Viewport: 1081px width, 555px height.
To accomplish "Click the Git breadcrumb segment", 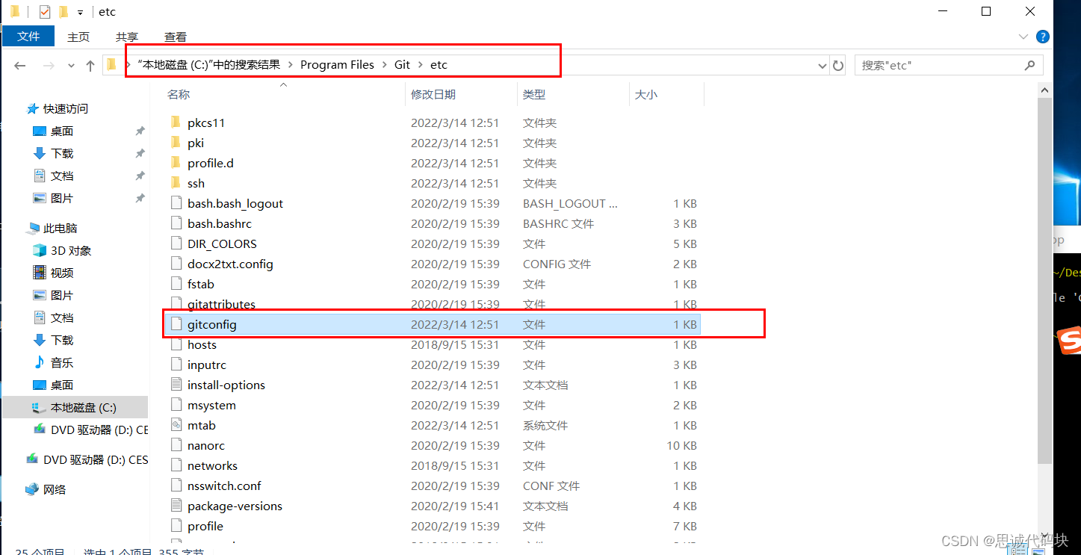I will (403, 65).
